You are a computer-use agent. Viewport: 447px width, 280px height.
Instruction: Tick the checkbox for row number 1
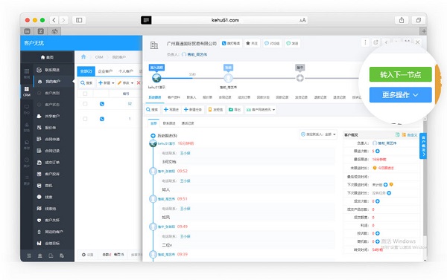[85, 119]
